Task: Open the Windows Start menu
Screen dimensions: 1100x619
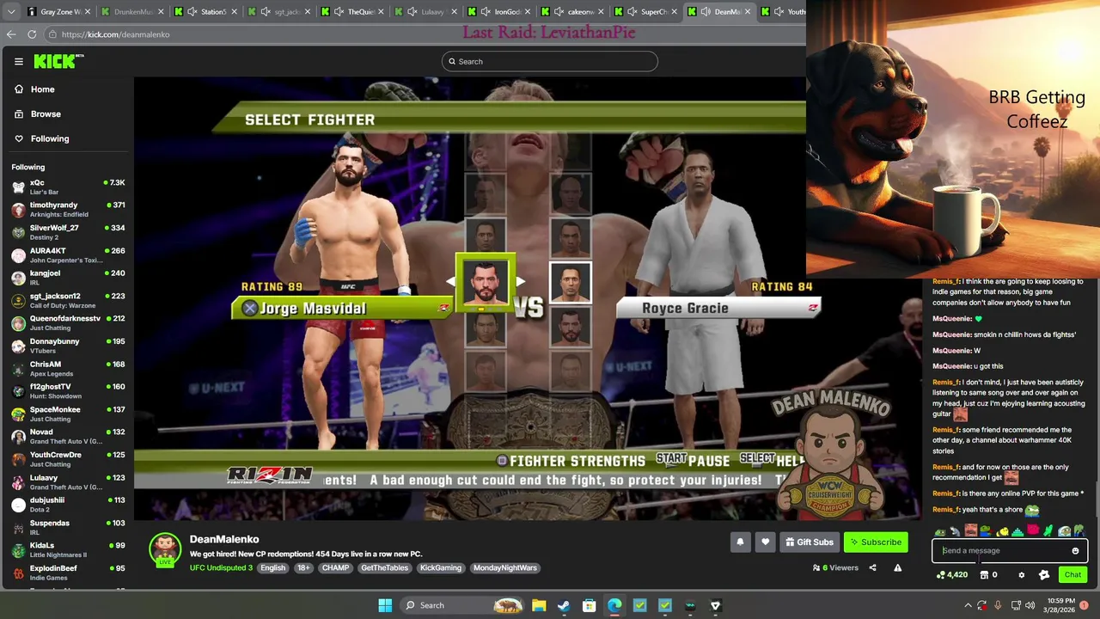Action: tap(385, 605)
